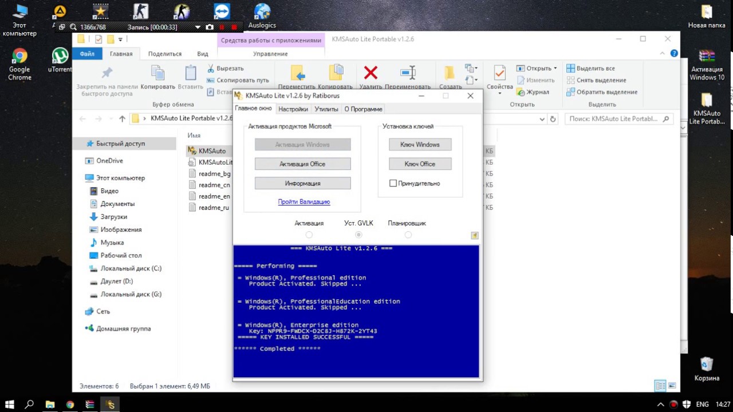Switch Explorer to large thumbnails view

tap(672, 386)
